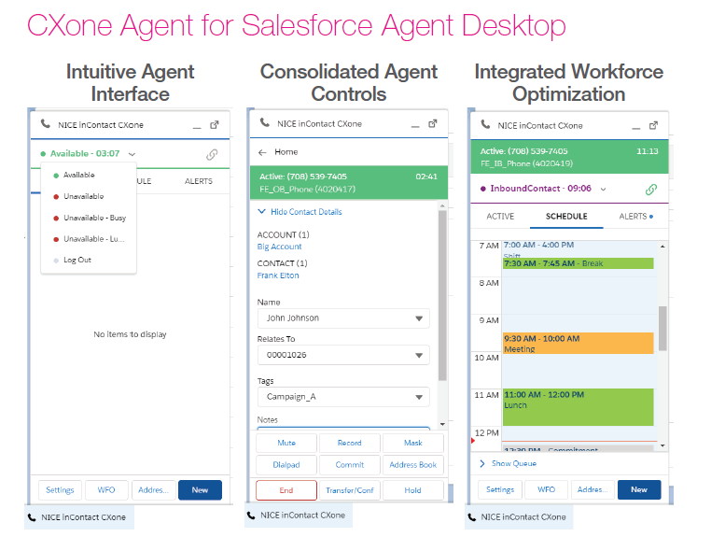Open the Tags dropdown Campaign_A
Screen dimensions: 711x551
tap(343, 397)
